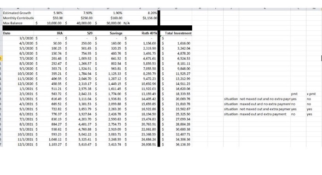This screenshot has height=175, width=322.
Task: Click the 'Max Balance' label cell
Action: [x=18, y=23]
